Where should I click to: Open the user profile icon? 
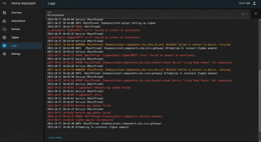click(x=254, y=3)
